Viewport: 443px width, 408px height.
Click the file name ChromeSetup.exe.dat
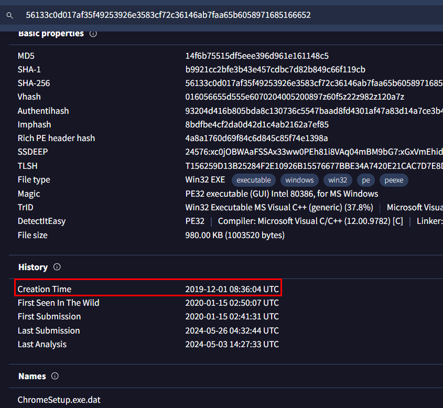pos(59,400)
